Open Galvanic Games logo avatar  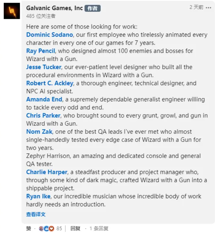point(12,11)
